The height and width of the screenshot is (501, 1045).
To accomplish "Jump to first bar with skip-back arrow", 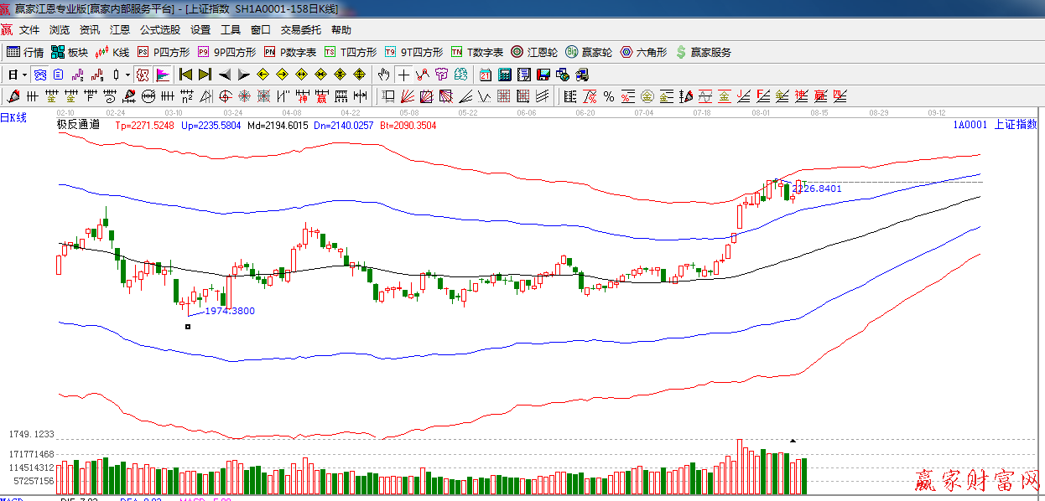I will [x=186, y=75].
